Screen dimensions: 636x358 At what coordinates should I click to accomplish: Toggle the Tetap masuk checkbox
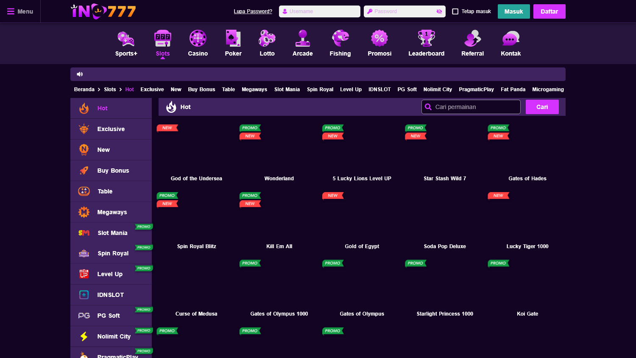[x=455, y=11]
